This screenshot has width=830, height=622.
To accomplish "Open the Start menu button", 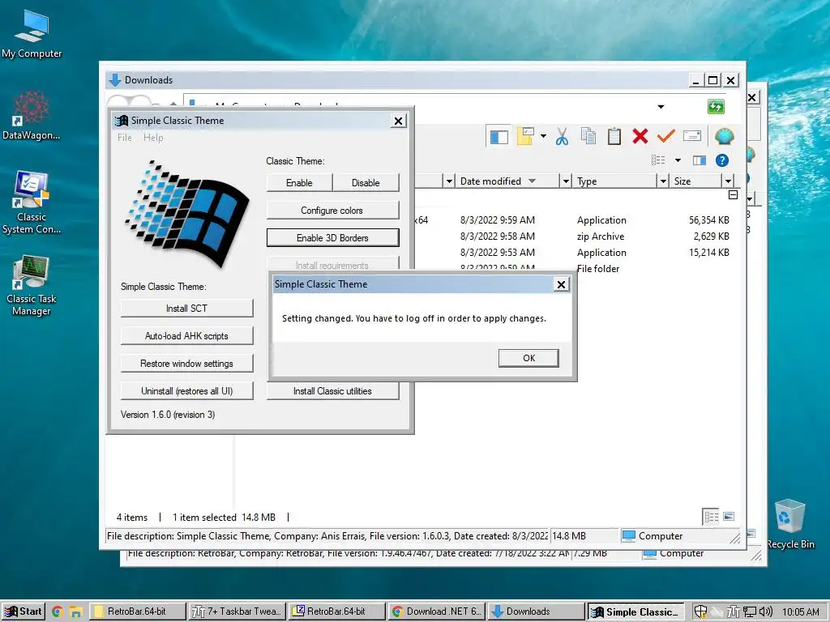I will (x=23, y=611).
